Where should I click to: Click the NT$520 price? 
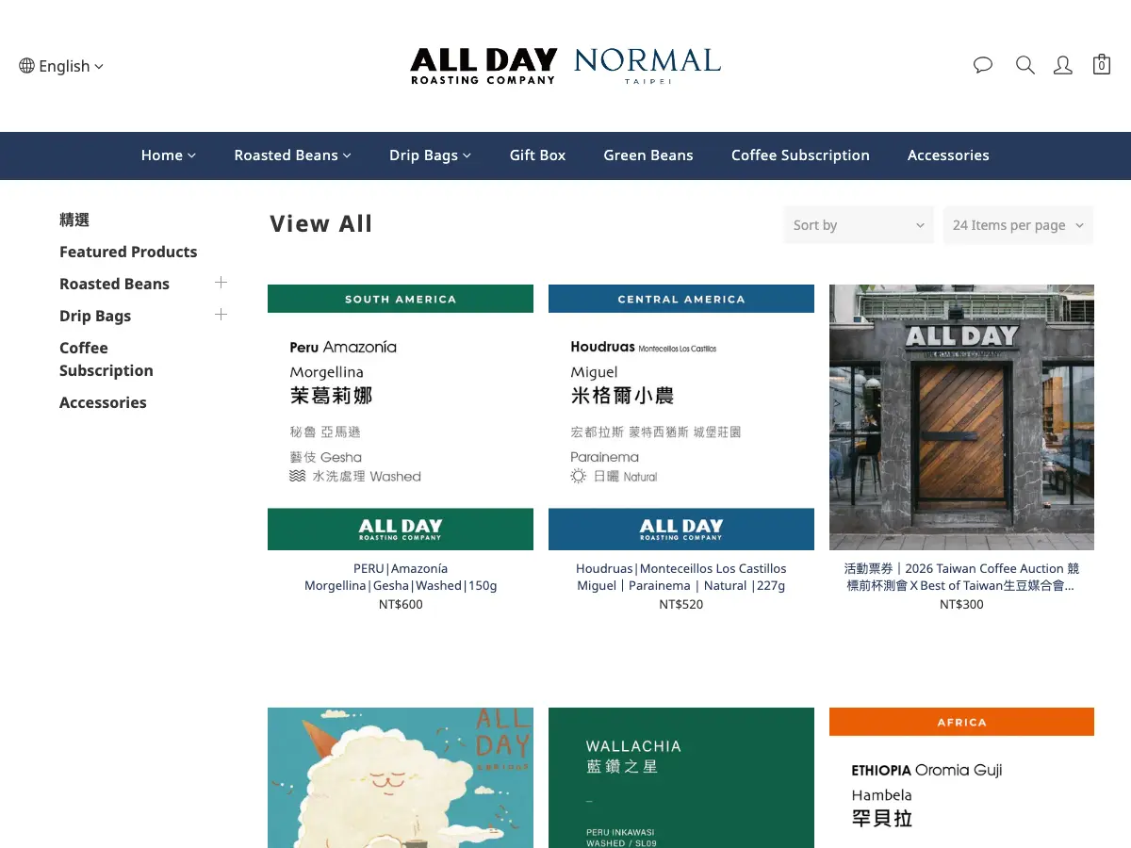681,604
